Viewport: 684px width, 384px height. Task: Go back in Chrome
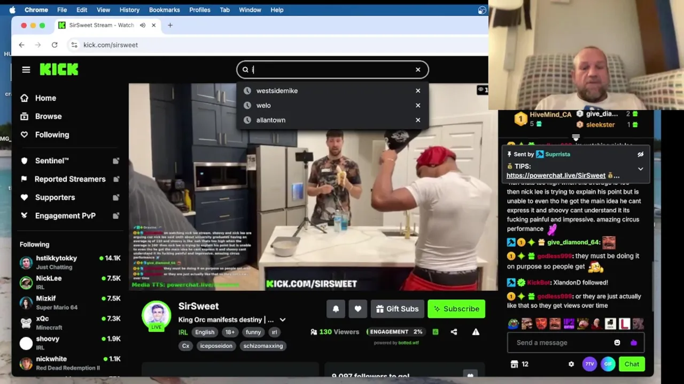tap(21, 45)
